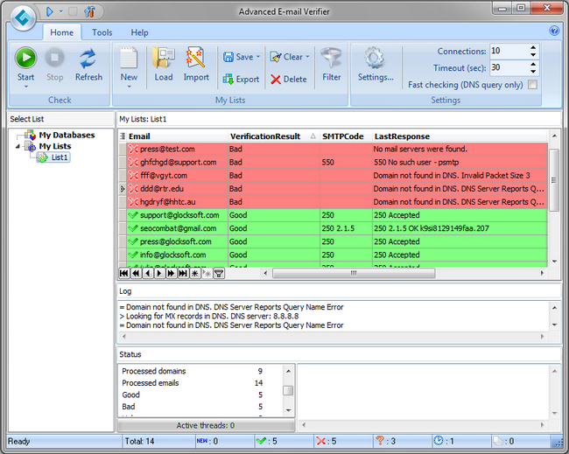
Task: Click the Timeout seconds input field
Action: (x=508, y=68)
